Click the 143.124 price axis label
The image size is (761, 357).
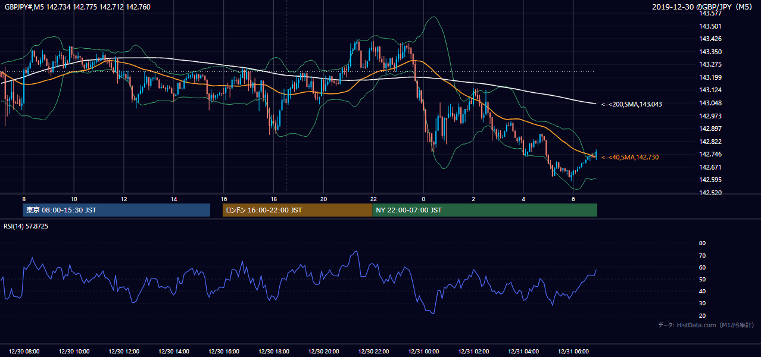tap(710, 90)
